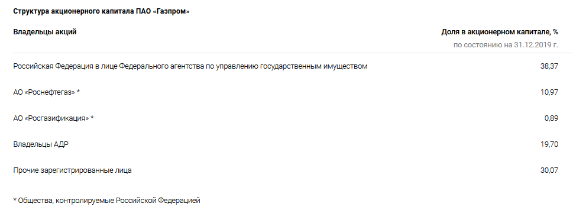Click the date note "по состоянию на 31.12.2019 г."
Viewport: 573px width, 213px height.
(x=506, y=45)
